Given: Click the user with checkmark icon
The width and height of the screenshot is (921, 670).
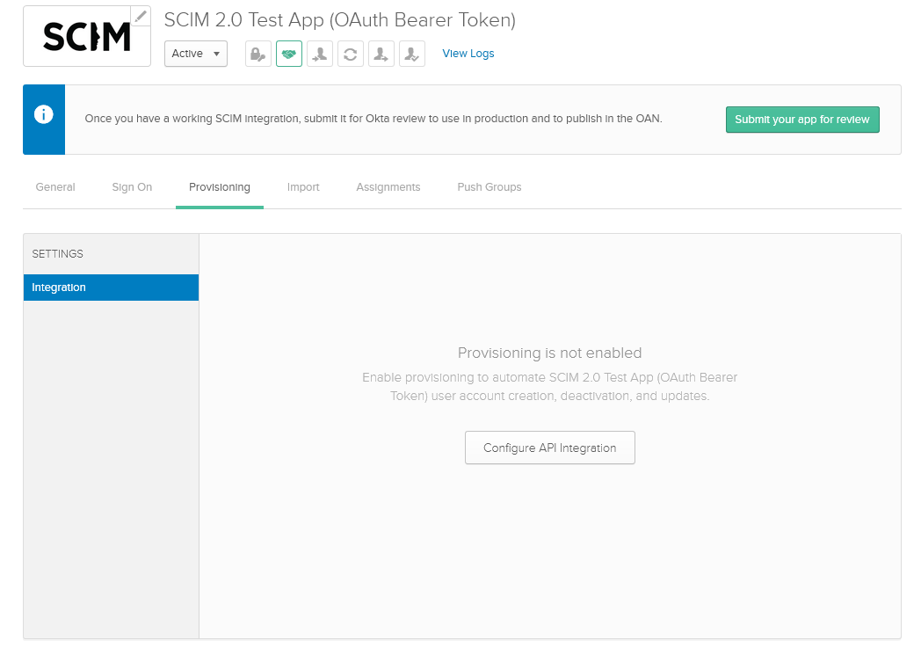Looking at the screenshot, I should 412,54.
